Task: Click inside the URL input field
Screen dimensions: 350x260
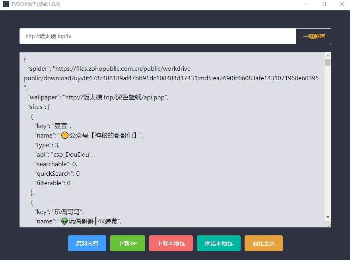Action: pyautogui.click(x=119, y=36)
